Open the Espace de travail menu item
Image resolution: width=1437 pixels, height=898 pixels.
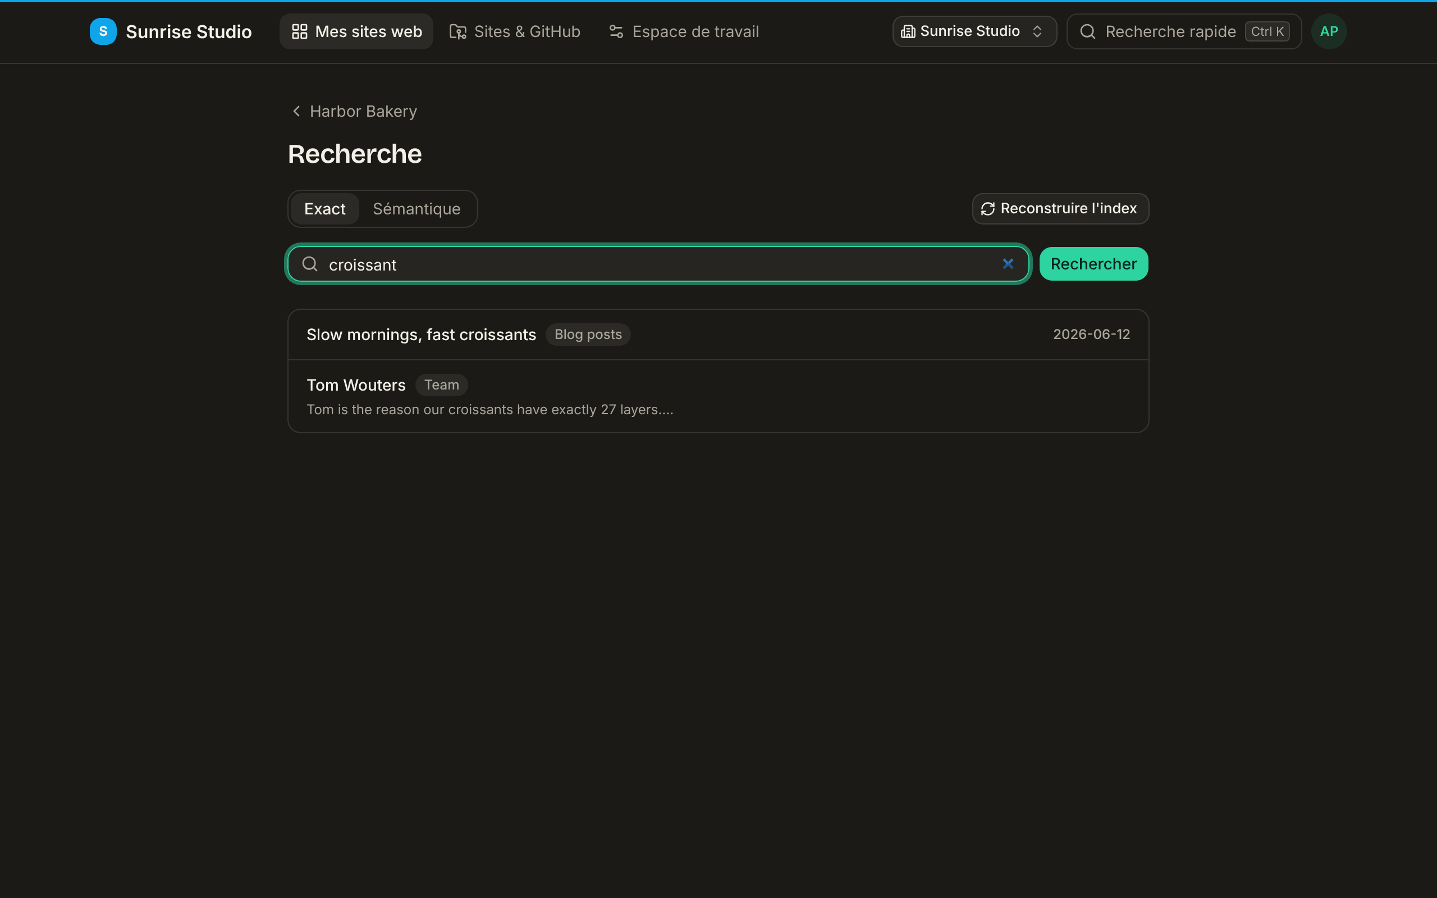click(684, 31)
